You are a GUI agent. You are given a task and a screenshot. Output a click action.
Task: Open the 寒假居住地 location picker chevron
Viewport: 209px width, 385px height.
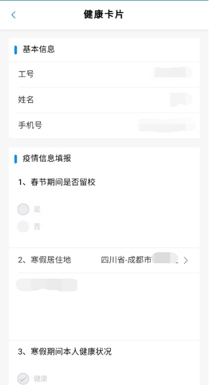(x=186, y=260)
